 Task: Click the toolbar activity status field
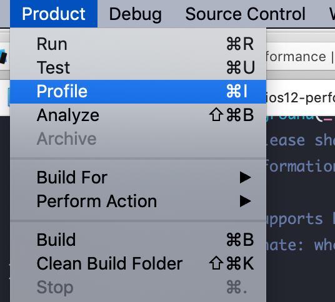click(x=301, y=57)
